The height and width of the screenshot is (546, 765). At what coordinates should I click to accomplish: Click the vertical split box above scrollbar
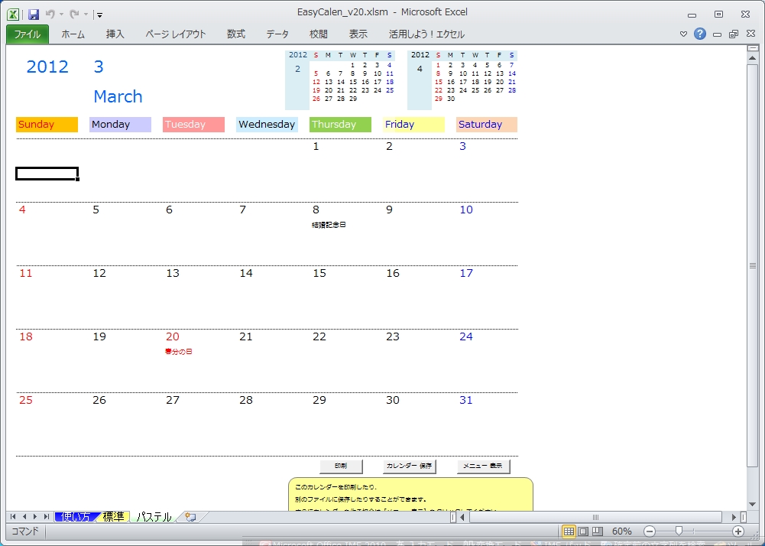tap(752, 48)
